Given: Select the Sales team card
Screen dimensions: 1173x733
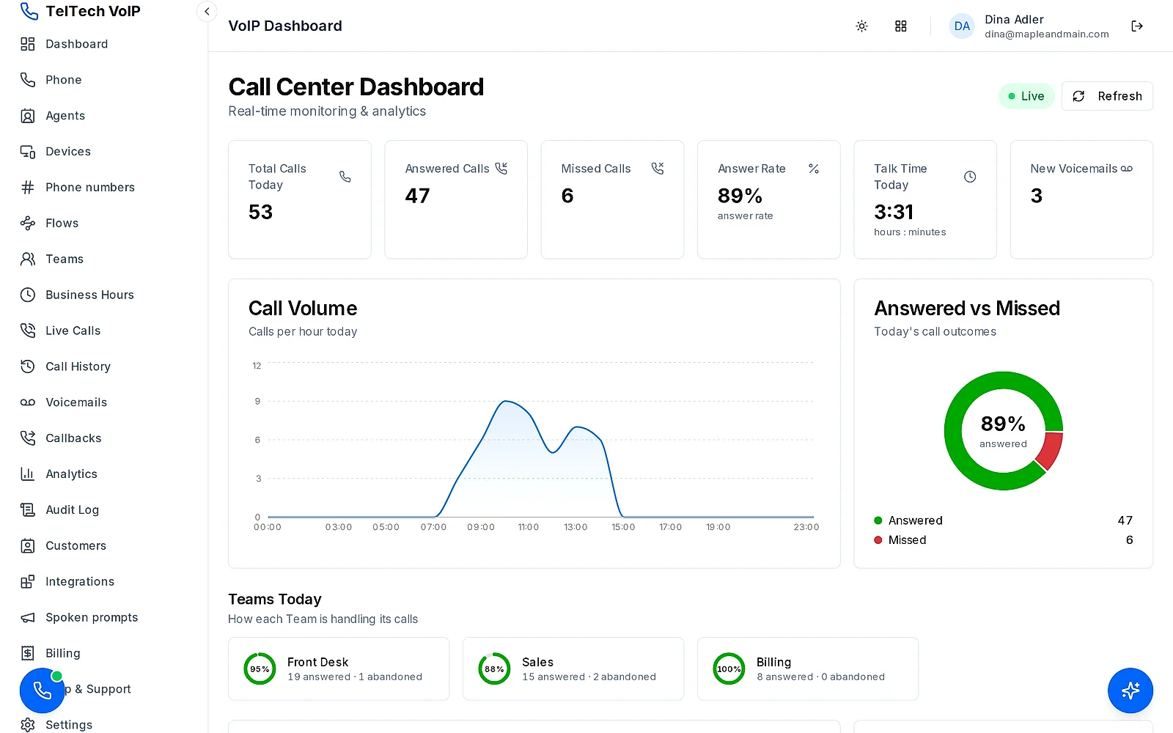Looking at the screenshot, I should click(573, 669).
